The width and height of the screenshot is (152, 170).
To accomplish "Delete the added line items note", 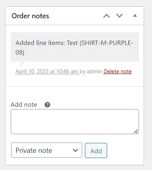I will tap(117, 71).
